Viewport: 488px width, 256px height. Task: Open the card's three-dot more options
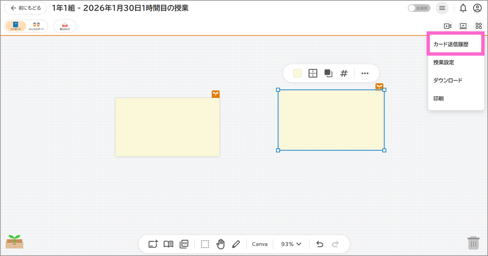pyautogui.click(x=365, y=73)
